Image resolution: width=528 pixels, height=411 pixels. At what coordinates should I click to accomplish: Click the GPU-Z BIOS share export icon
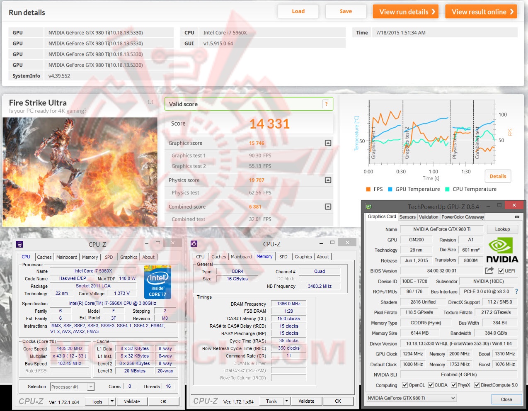(x=489, y=270)
